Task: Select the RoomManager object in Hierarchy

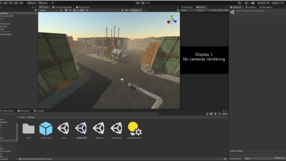Action: pyautogui.click(x=6, y=34)
